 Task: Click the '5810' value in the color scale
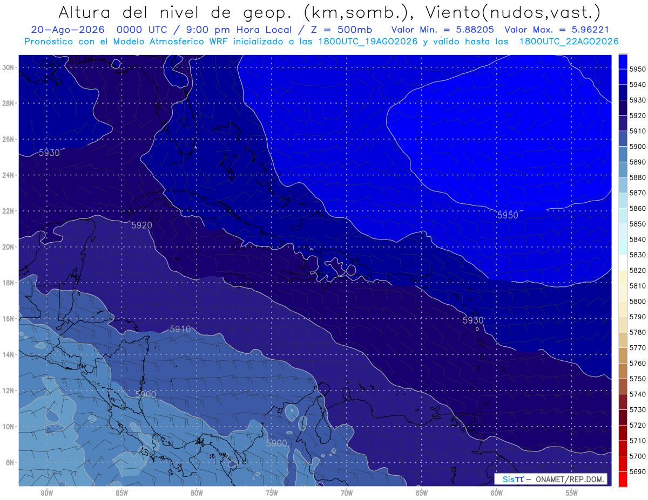[x=637, y=286]
